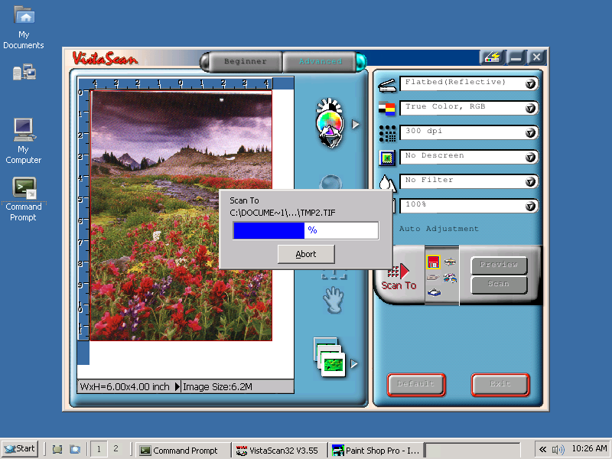The image size is (612, 459).
Task: Click the dot grid resolution icon
Action: (x=387, y=133)
